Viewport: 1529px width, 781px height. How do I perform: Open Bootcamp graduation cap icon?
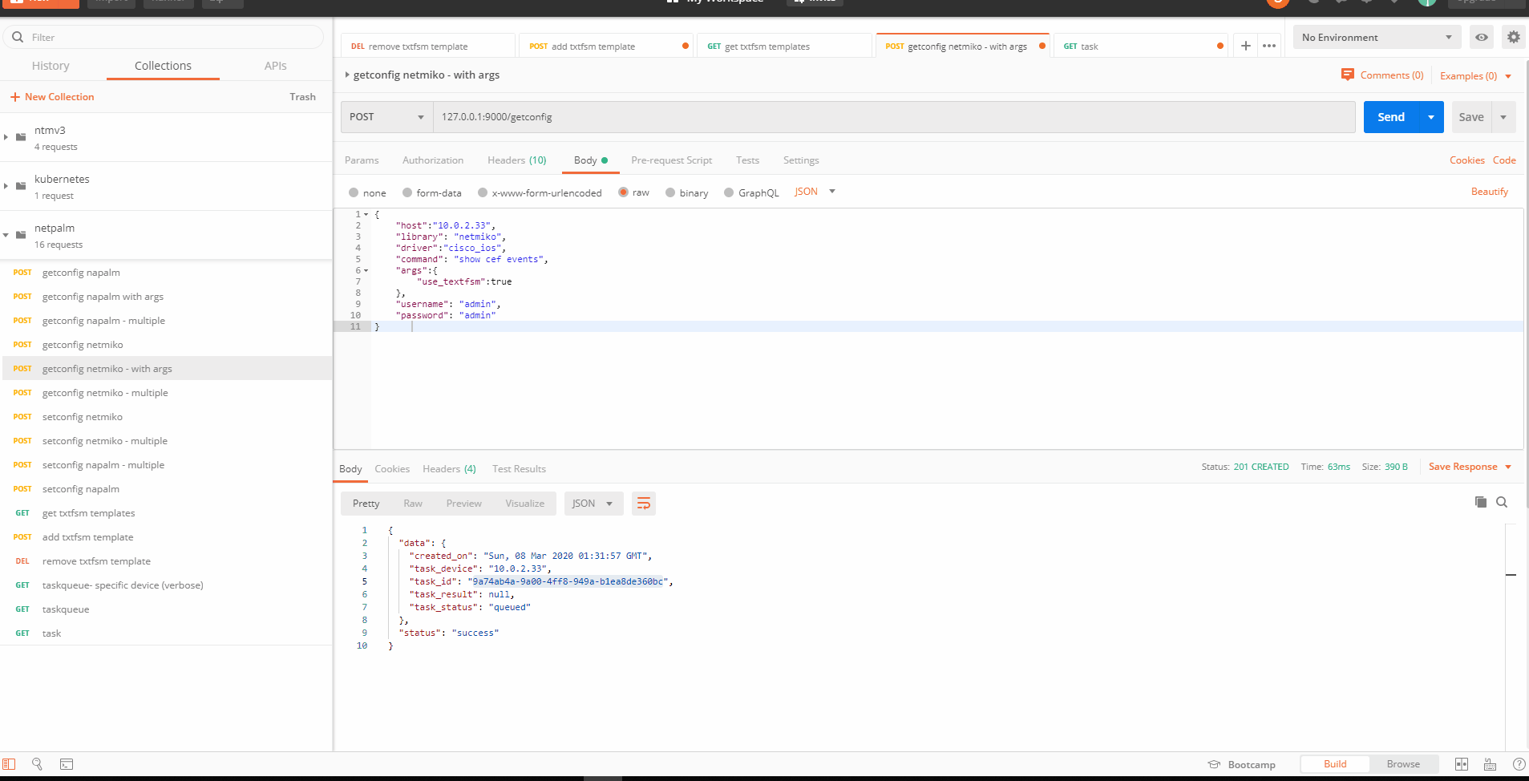point(1214,764)
